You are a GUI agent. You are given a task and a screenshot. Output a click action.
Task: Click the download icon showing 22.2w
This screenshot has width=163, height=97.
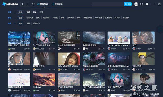point(124,69)
